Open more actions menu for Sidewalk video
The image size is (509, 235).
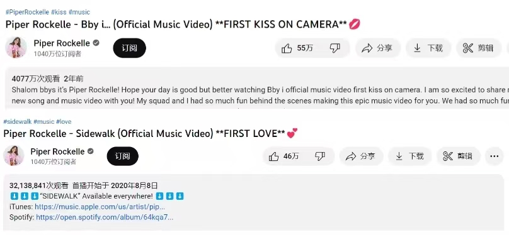pyautogui.click(x=494, y=156)
